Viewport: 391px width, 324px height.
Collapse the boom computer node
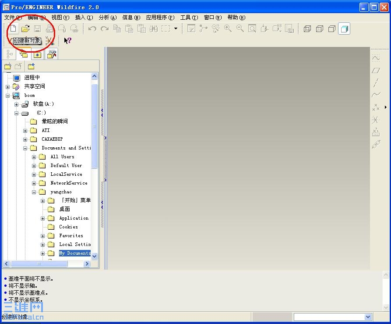coord(8,96)
